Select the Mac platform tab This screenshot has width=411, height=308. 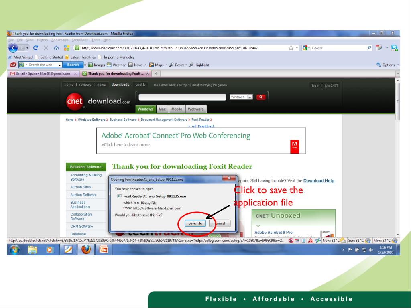pos(162,109)
